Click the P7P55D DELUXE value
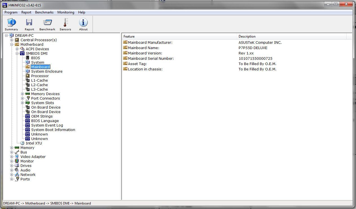 (x=253, y=48)
